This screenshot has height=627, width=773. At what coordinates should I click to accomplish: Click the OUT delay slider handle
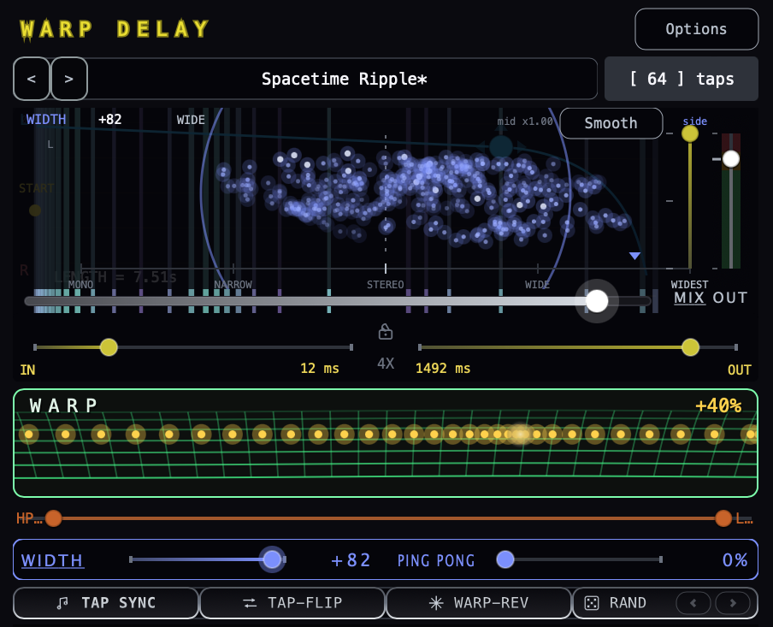coord(690,347)
